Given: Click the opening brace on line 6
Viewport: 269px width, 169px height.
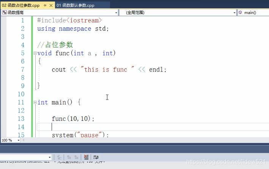Looking at the screenshot, I should [39, 61].
